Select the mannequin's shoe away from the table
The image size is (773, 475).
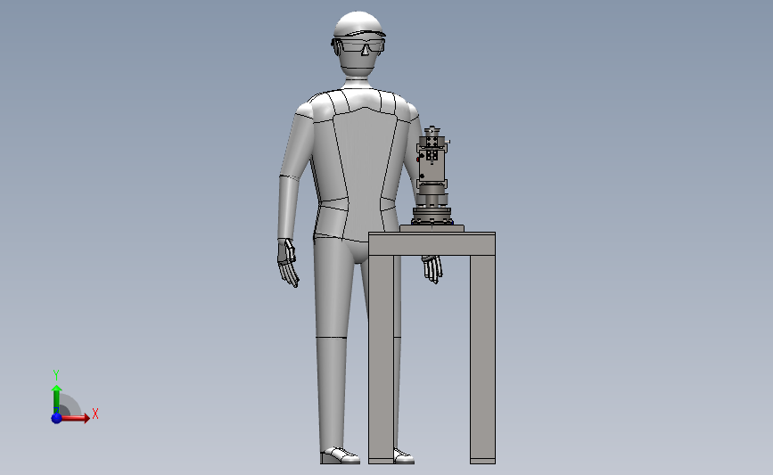[x=341, y=455]
